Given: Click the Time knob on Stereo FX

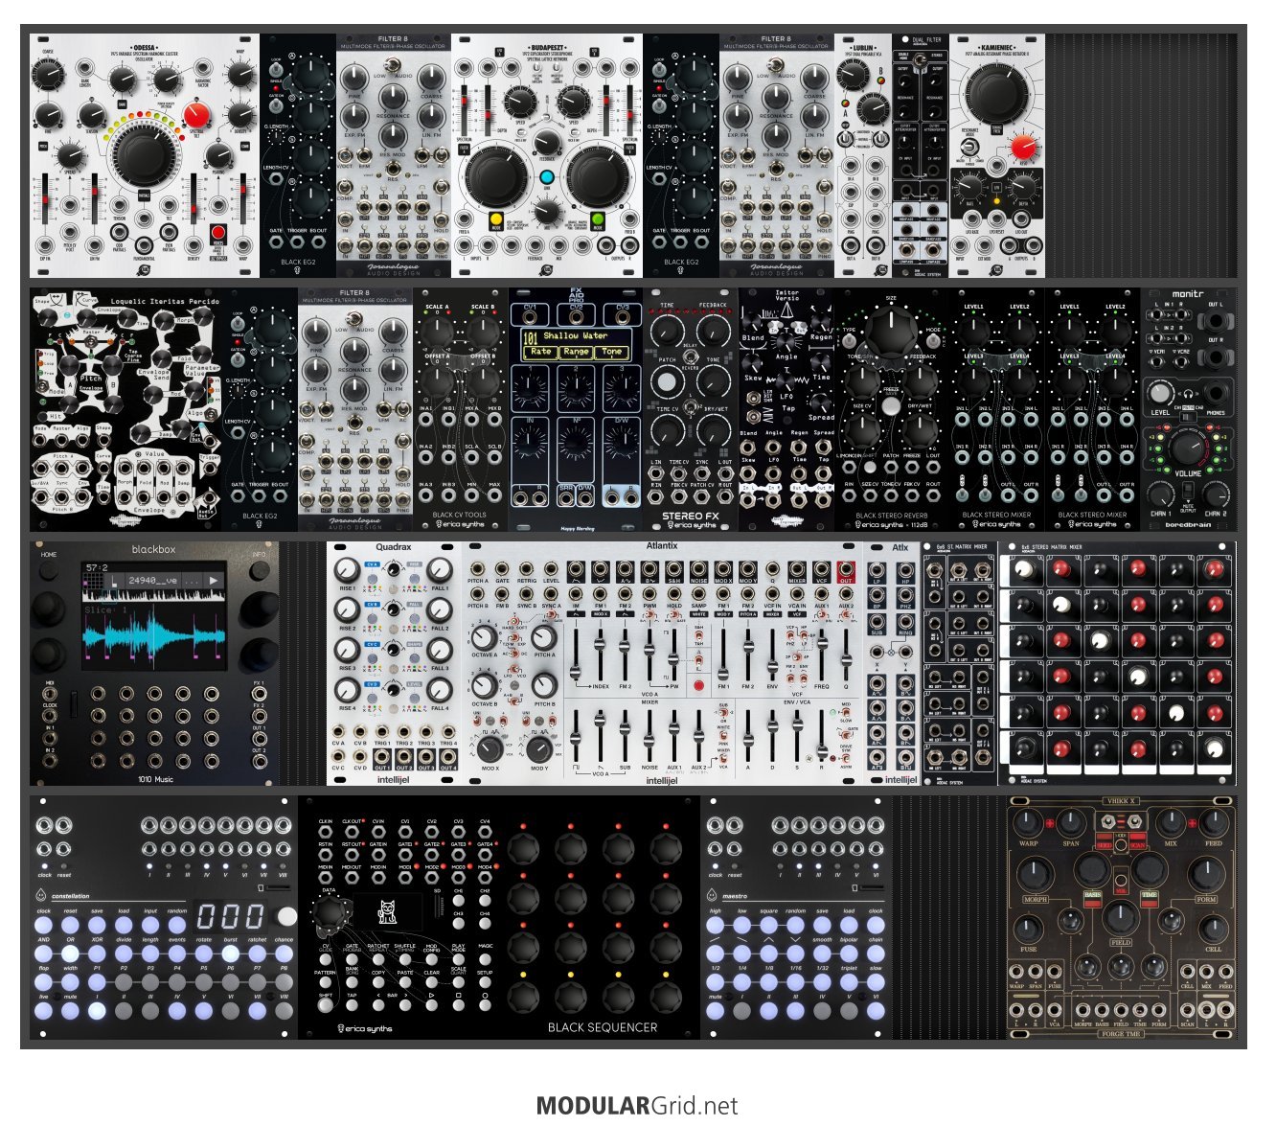Looking at the screenshot, I should (x=668, y=331).
